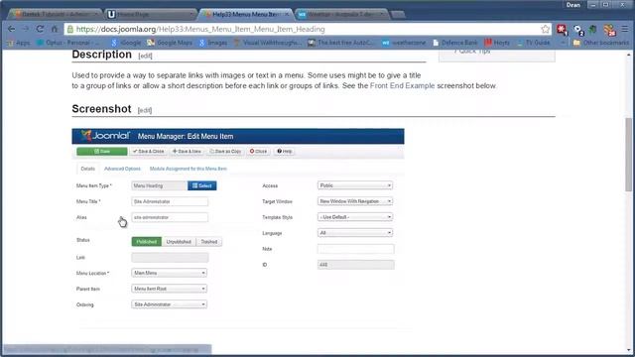
Task: Open the Template Style dropdown
Action: [355, 217]
